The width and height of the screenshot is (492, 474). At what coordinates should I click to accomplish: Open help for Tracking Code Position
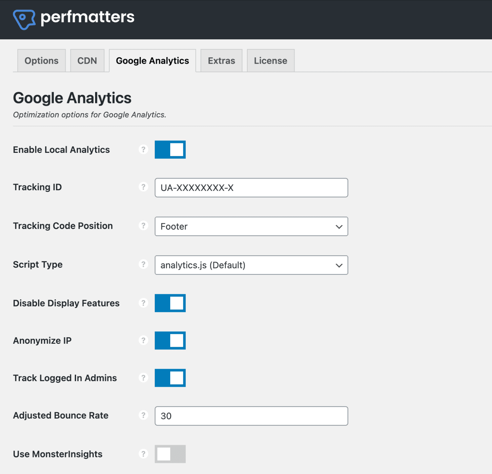pos(143,226)
